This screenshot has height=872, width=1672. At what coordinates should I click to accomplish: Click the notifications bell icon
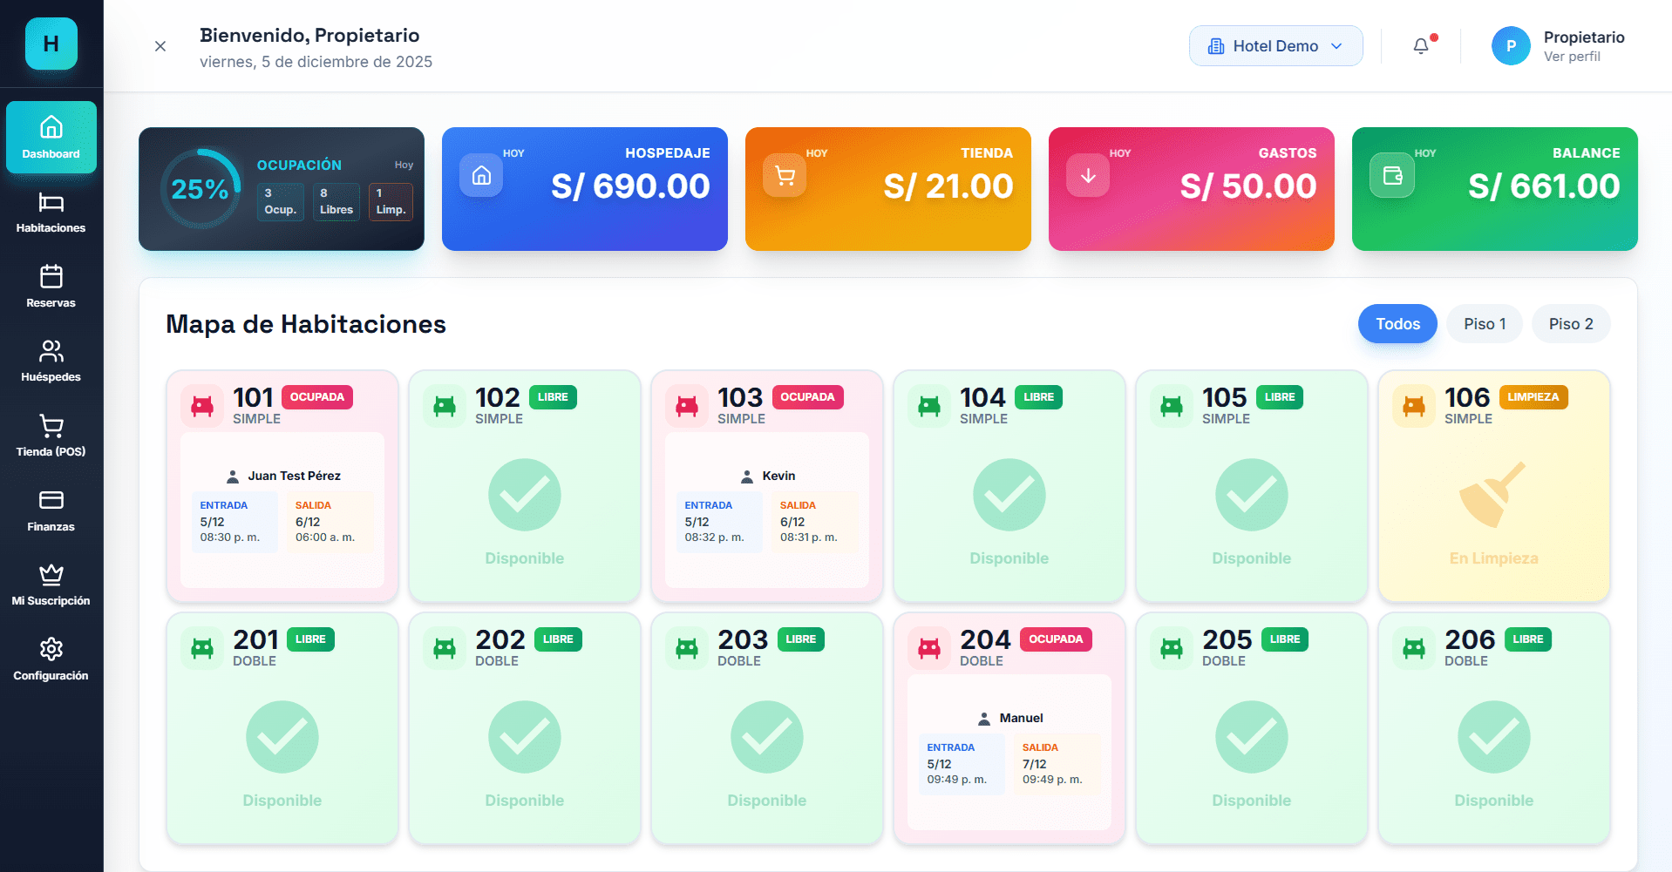[x=1420, y=46]
